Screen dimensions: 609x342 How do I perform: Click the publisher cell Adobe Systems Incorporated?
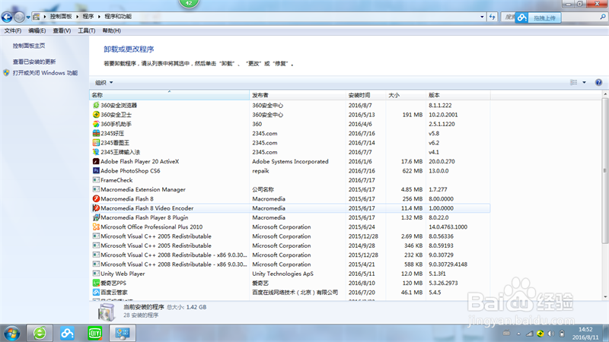(x=290, y=161)
